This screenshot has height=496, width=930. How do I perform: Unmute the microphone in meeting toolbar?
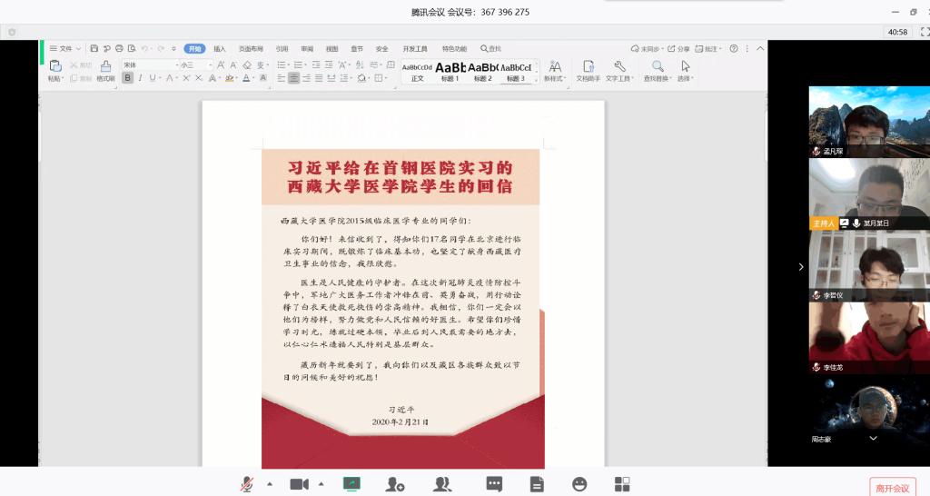[246, 484]
